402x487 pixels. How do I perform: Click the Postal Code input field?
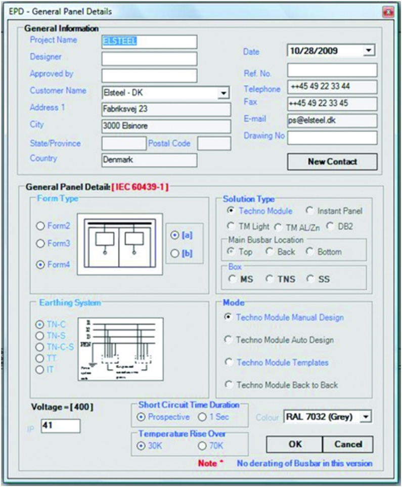(214, 144)
